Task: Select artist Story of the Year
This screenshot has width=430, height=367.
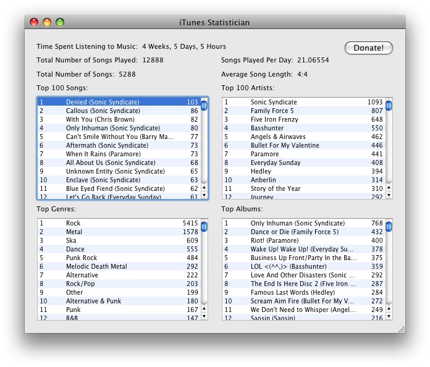Action: [304, 188]
